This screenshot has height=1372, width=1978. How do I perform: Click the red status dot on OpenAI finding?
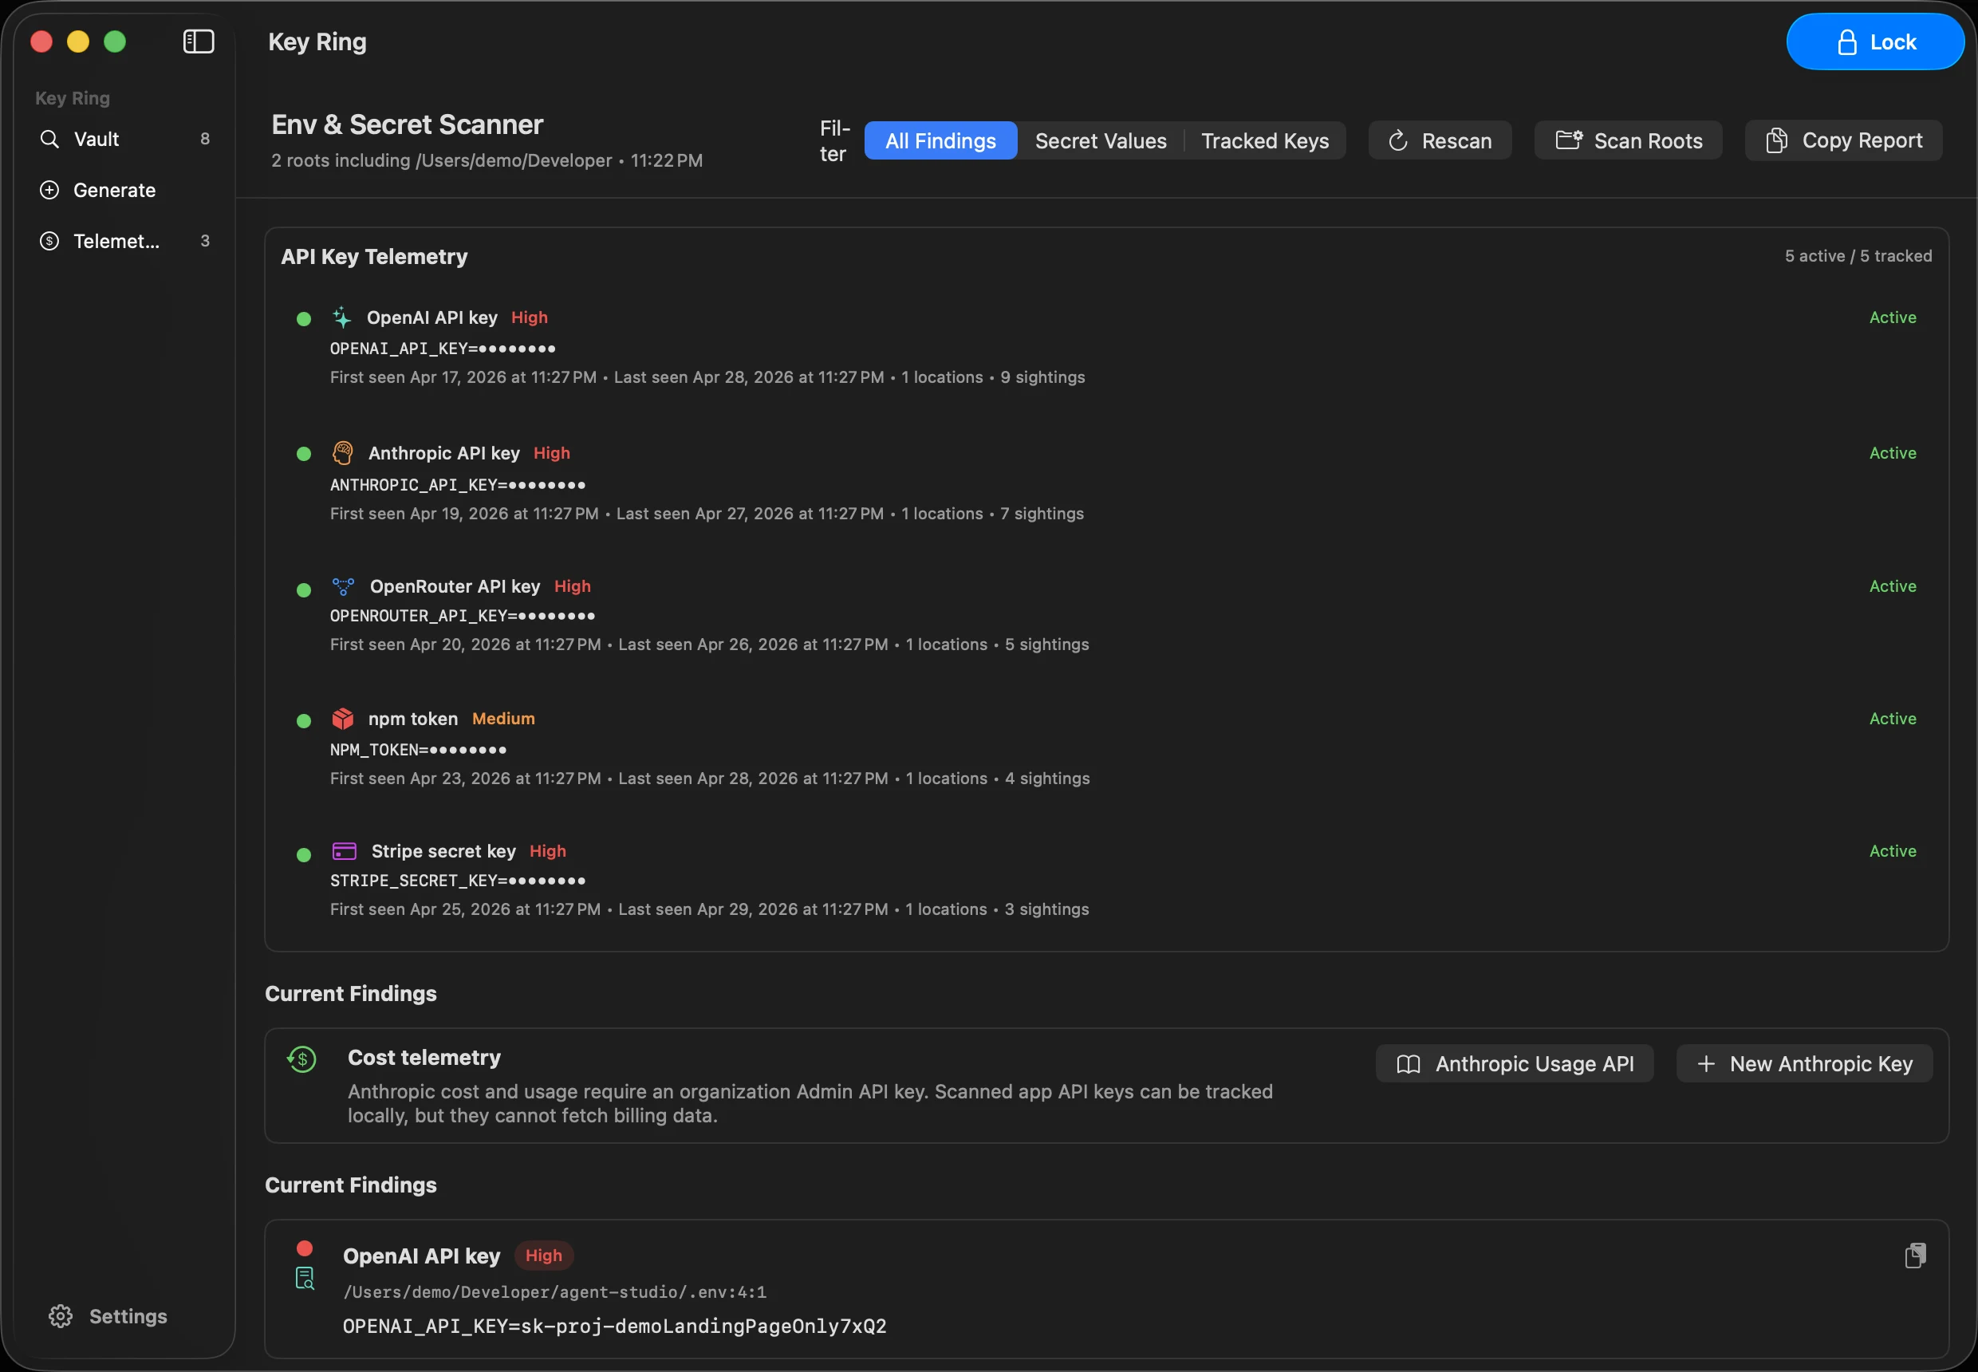tap(305, 1248)
